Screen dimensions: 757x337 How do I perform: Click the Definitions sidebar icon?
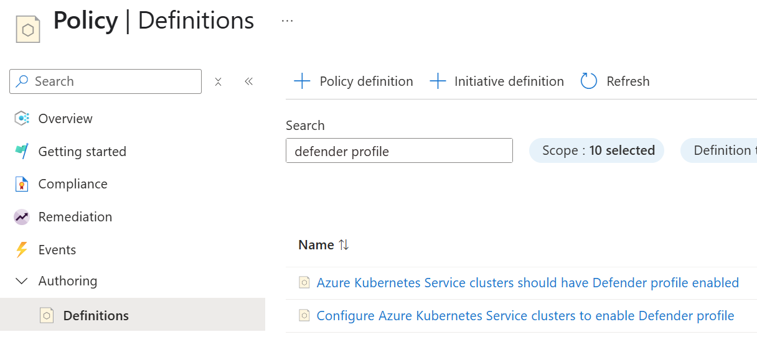point(47,316)
